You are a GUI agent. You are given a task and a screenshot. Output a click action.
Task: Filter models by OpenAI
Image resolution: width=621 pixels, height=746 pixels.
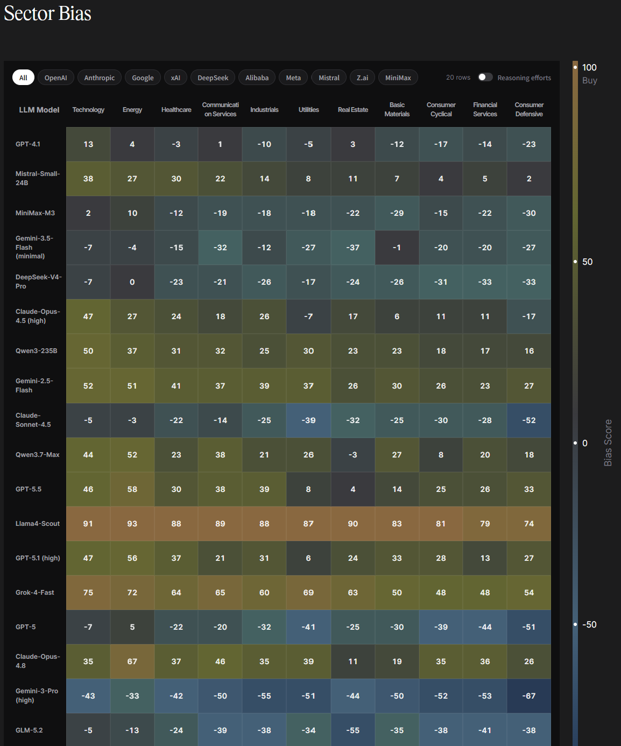[x=56, y=78]
